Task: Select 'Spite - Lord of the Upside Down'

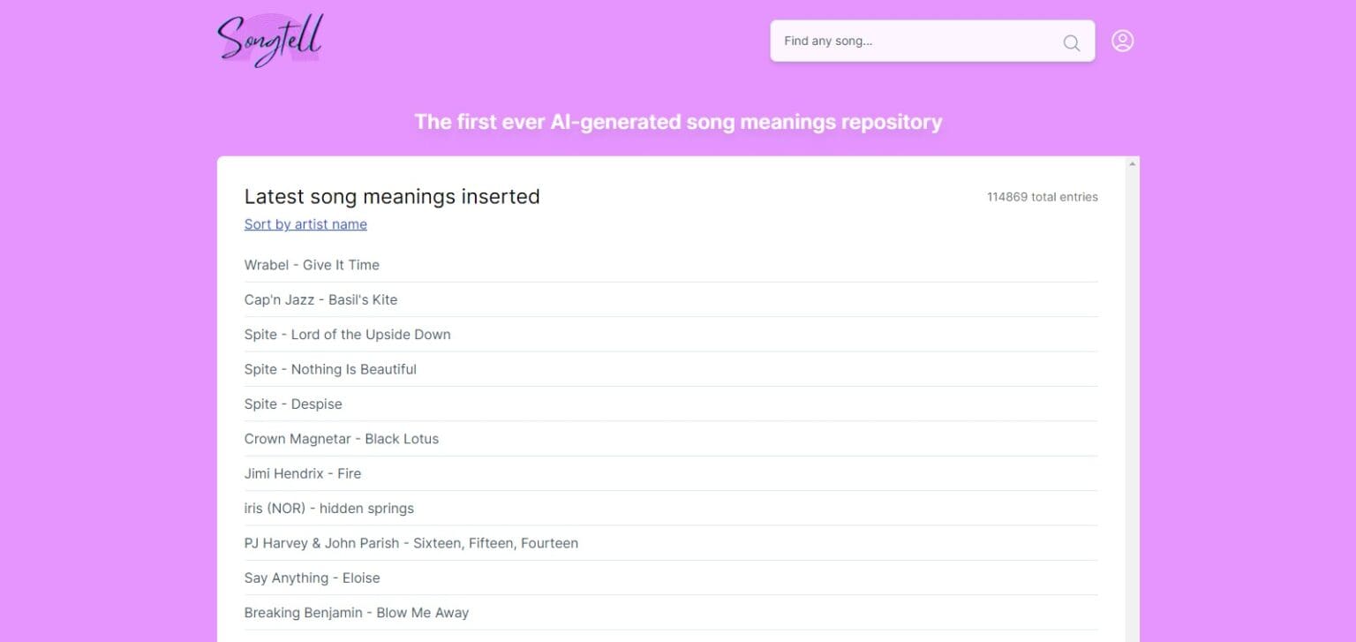Action: click(347, 335)
